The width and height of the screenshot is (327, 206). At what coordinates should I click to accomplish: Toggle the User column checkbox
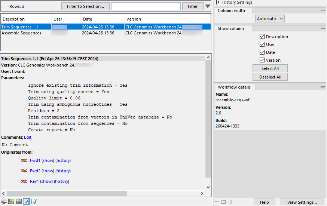(x=262, y=44)
